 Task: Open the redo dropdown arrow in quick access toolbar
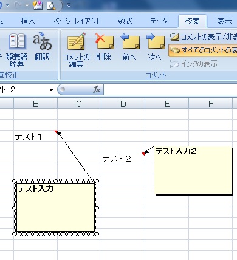(27, 5)
